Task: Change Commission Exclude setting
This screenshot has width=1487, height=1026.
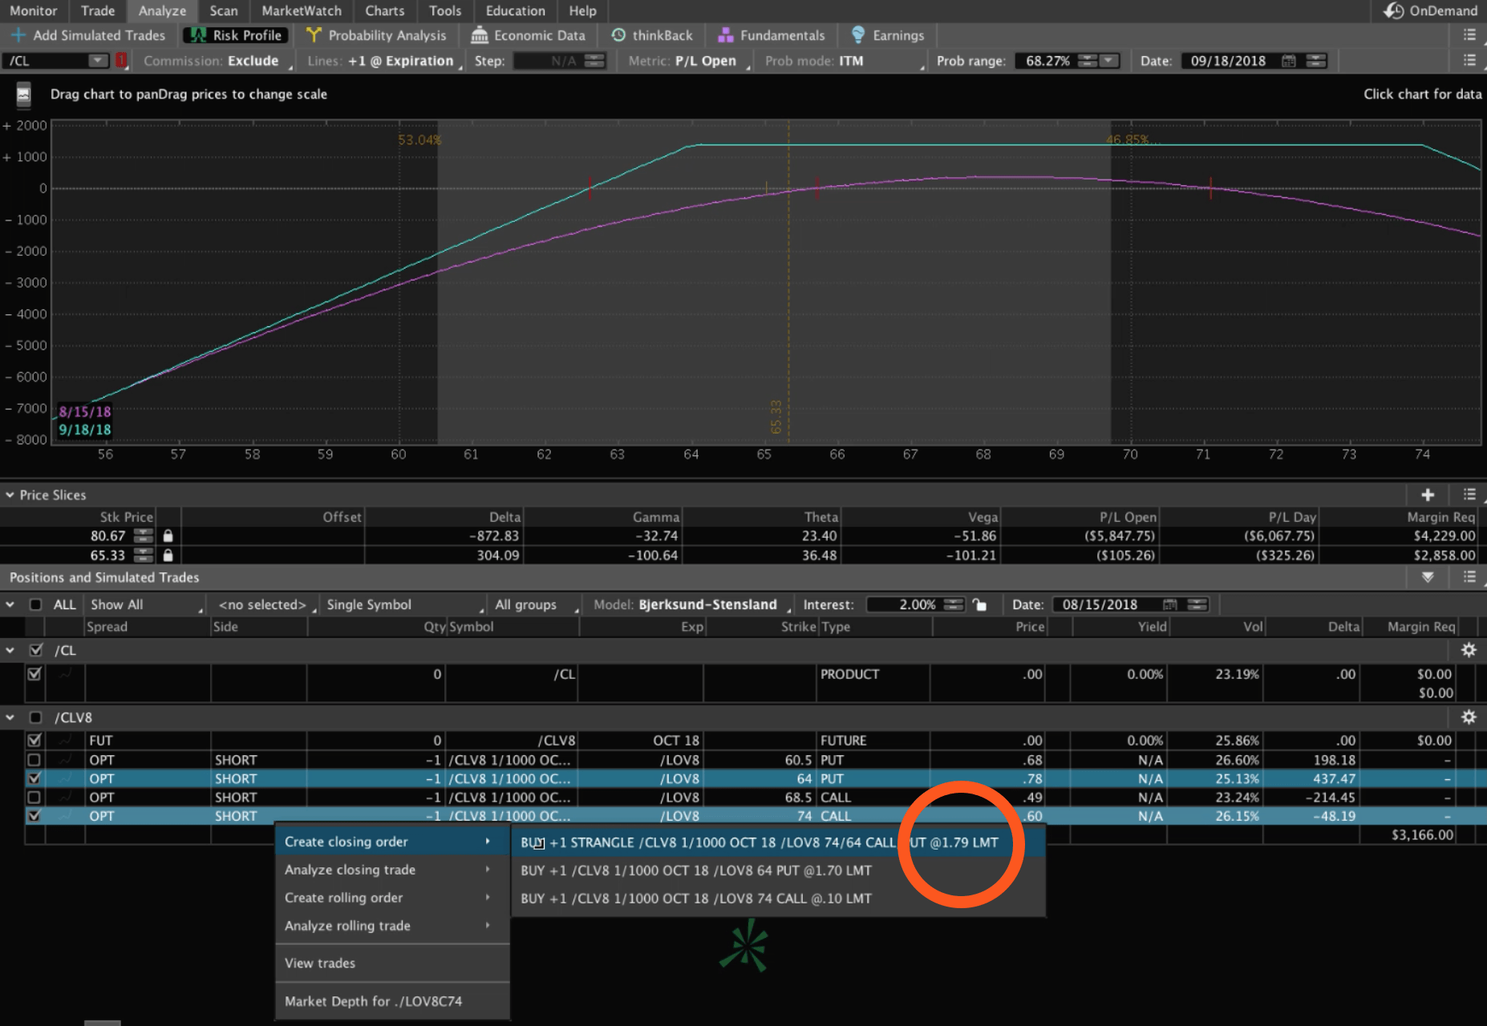Action: pyautogui.click(x=217, y=61)
